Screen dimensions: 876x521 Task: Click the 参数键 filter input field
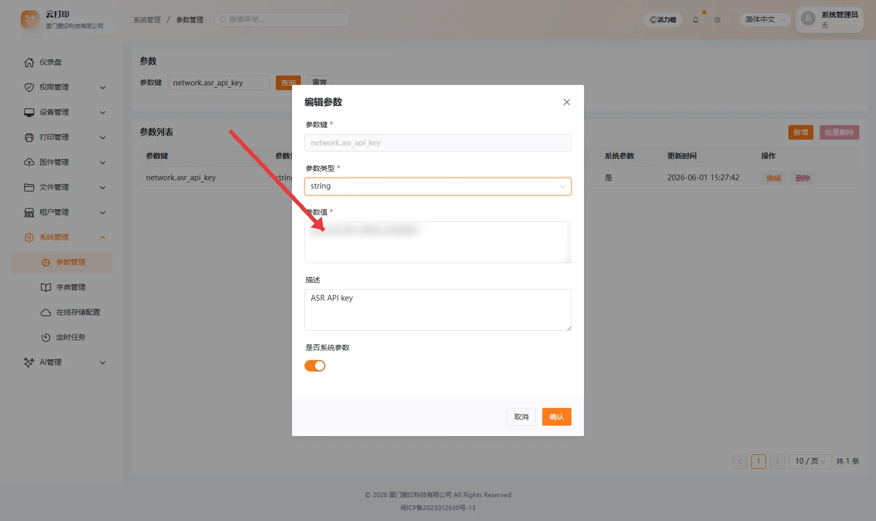pyautogui.click(x=218, y=83)
